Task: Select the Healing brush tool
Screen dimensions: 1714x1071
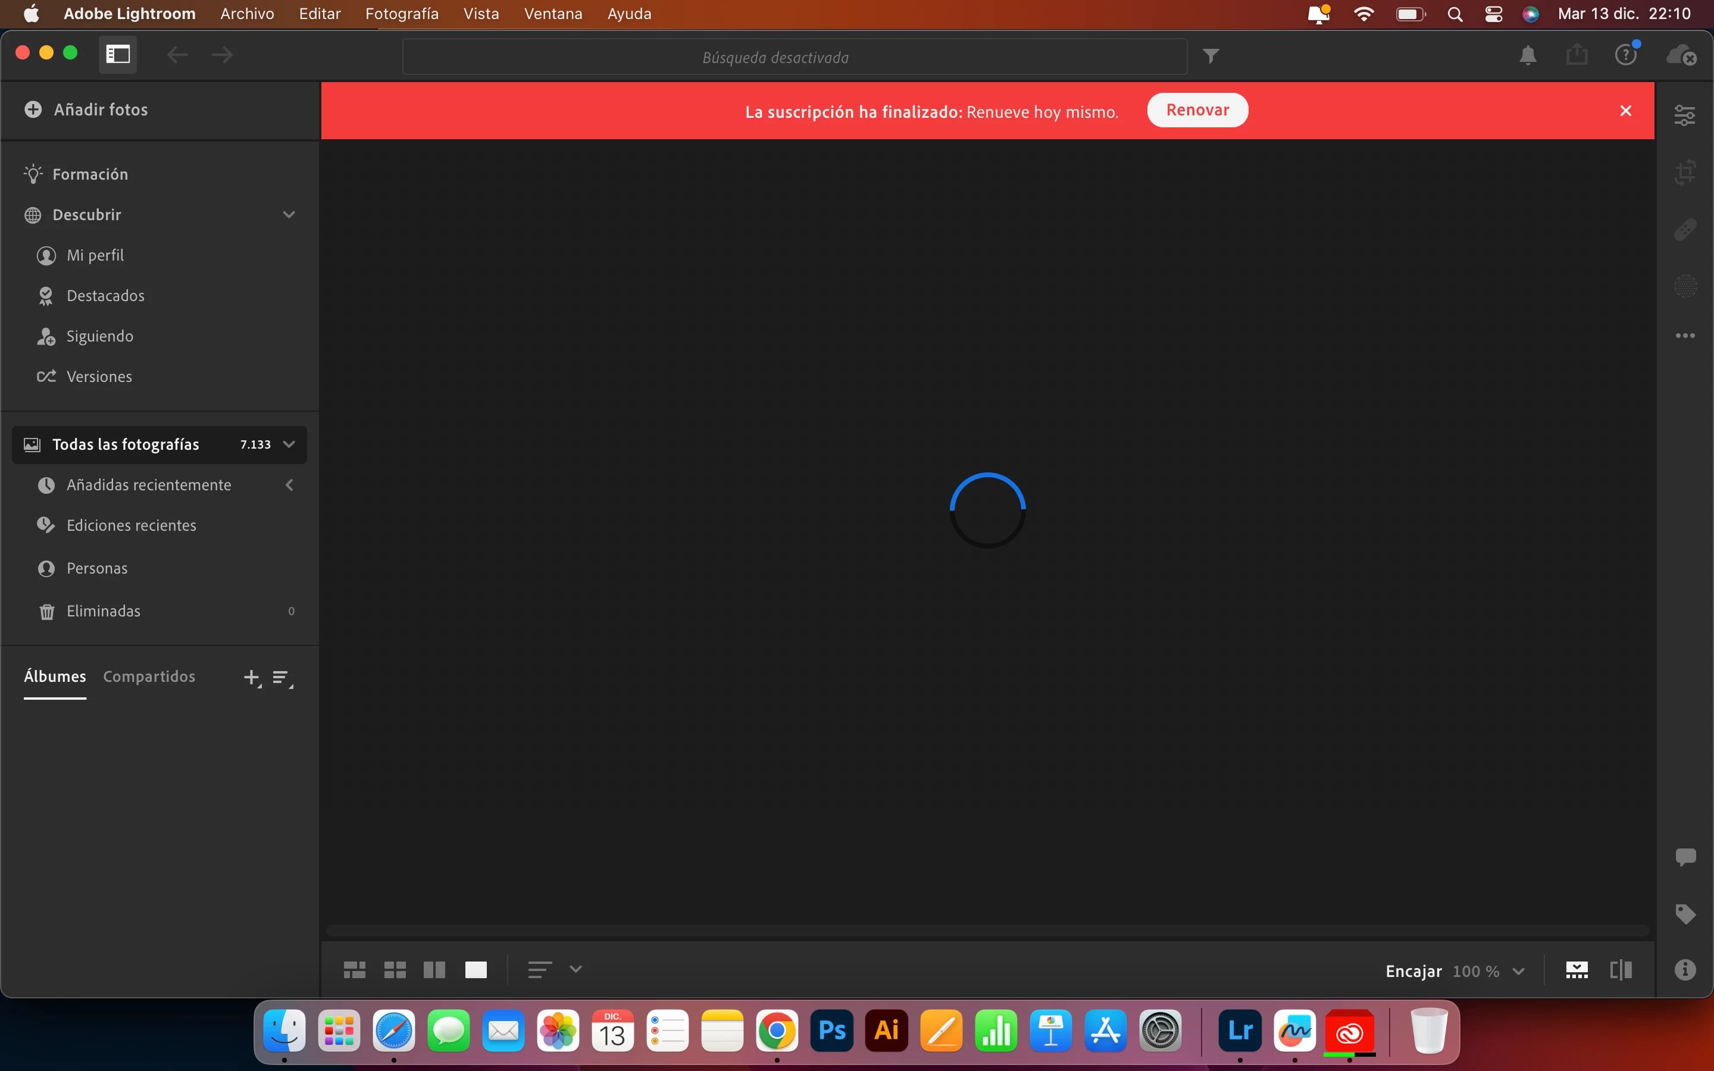Action: 1685,230
